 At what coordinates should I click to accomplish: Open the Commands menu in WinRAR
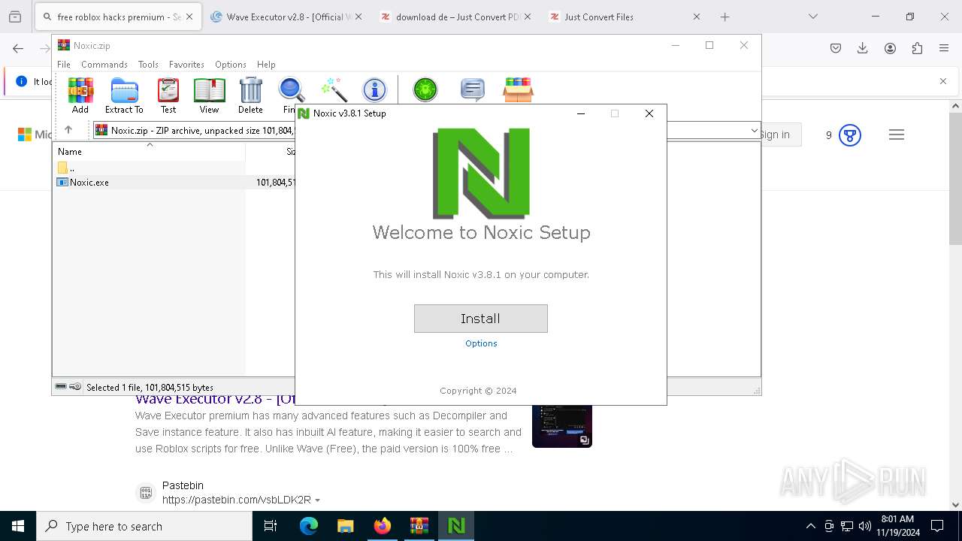(x=104, y=65)
